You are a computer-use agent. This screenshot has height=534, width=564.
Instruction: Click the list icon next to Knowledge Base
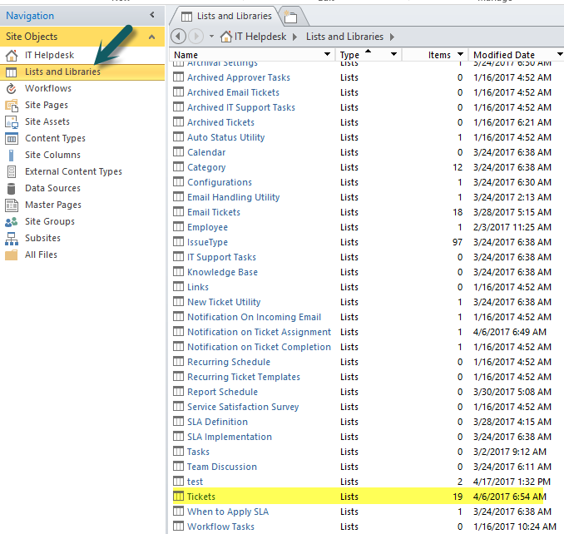(x=178, y=271)
